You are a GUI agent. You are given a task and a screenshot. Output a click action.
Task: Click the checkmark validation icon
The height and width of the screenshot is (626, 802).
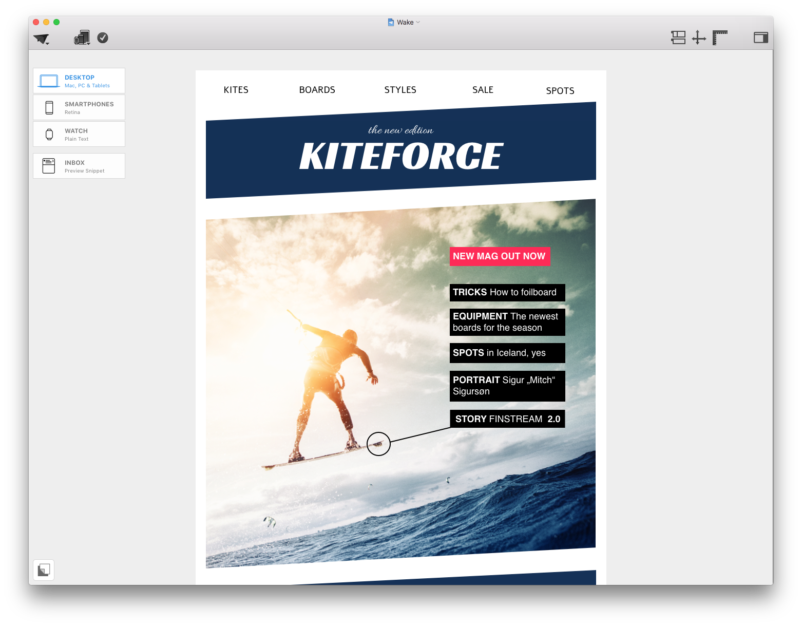103,37
